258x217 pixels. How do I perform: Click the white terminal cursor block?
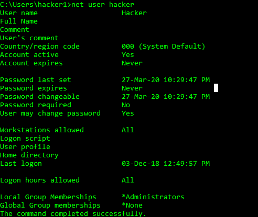(216, 88)
